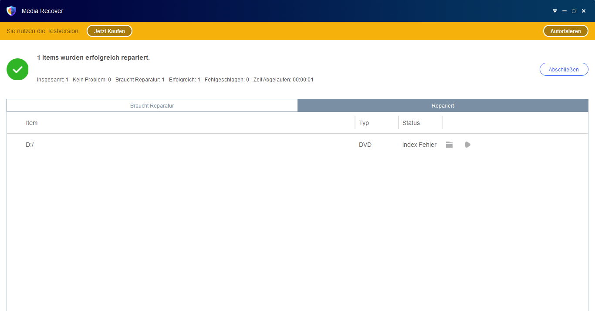Open the title bar dropdown menu

tap(555, 11)
